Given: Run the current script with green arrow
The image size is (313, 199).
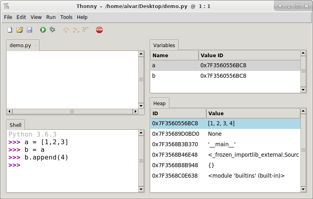Looking at the screenshot, I should click(43, 30).
